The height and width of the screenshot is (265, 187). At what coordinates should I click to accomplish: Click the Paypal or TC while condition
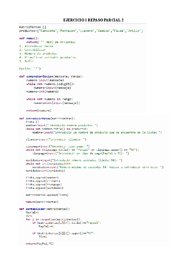click(82, 150)
